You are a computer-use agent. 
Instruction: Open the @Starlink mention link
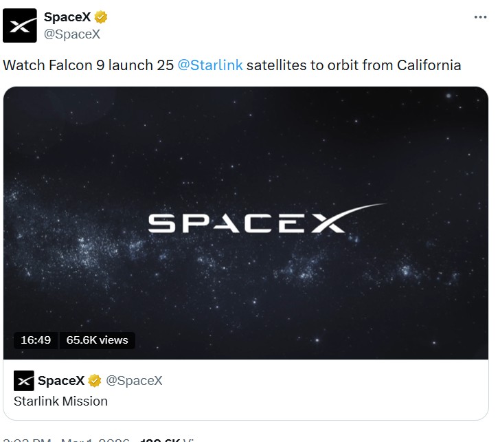209,66
